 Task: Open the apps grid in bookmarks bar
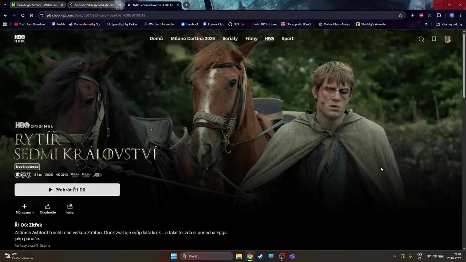tap(5, 24)
